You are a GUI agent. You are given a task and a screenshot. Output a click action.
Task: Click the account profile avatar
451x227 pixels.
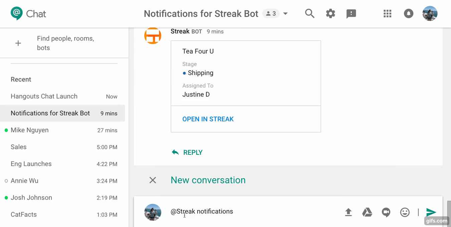(430, 14)
